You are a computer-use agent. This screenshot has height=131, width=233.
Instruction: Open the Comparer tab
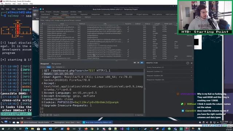coord(118,15)
